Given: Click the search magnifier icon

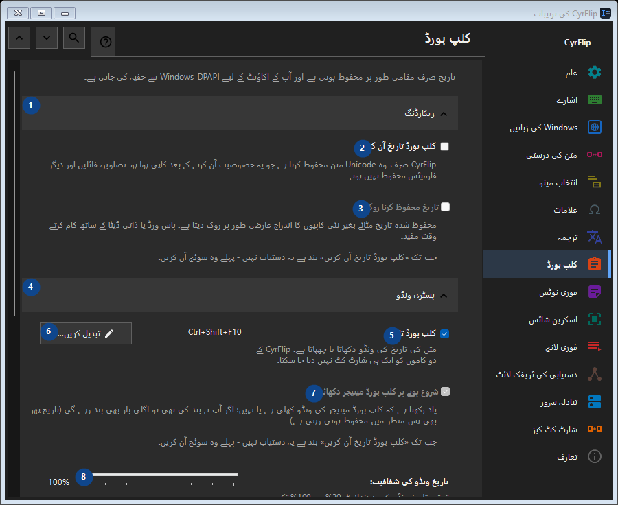Looking at the screenshot, I should [x=74, y=38].
